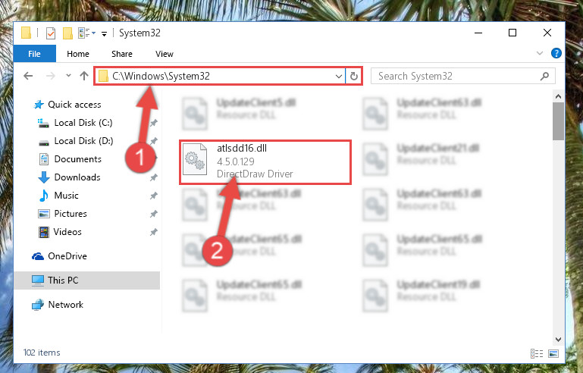The width and height of the screenshot is (583, 373).
Task: Click the search magnifier icon
Action: (544, 77)
